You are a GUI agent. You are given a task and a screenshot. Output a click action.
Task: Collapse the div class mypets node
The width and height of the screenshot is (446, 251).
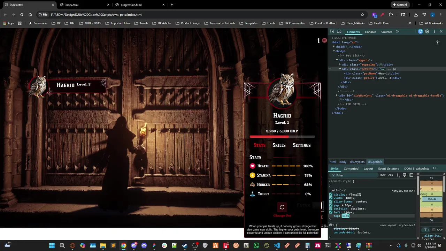[x=337, y=60]
